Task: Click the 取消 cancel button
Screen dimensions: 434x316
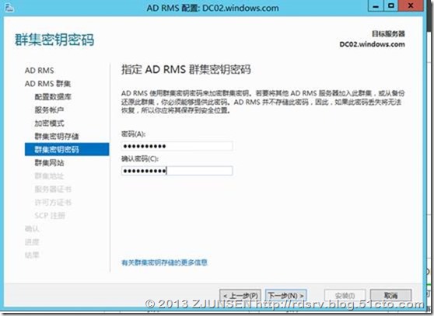Action: coord(390,295)
